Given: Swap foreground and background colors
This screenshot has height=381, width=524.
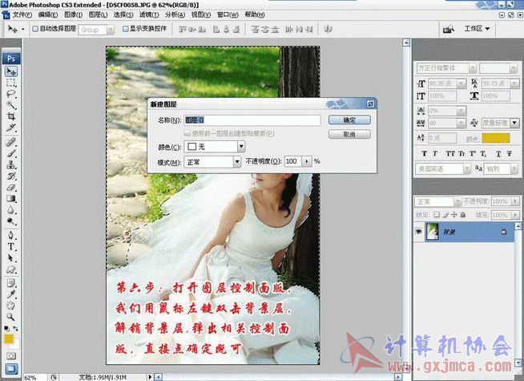Looking at the screenshot, I should pos(15,329).
